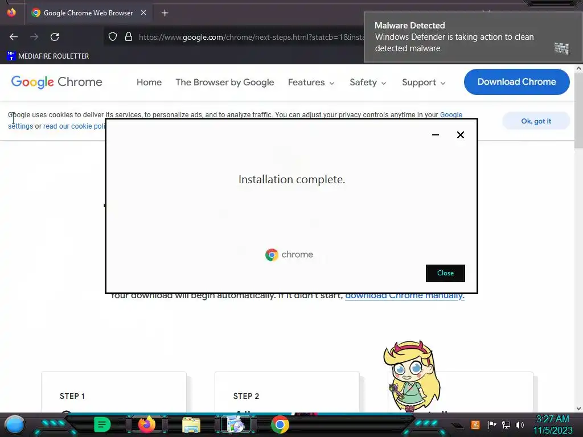Expand the Features dropdown menu
The image size is (583, 437).
click(311, 82)
